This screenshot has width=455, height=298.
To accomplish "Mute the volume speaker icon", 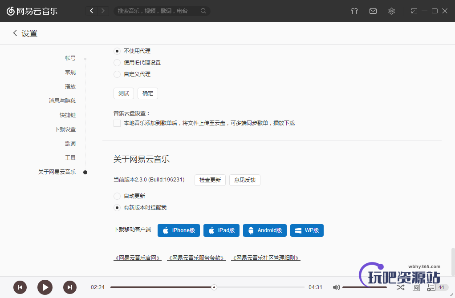I will point(336,287).
